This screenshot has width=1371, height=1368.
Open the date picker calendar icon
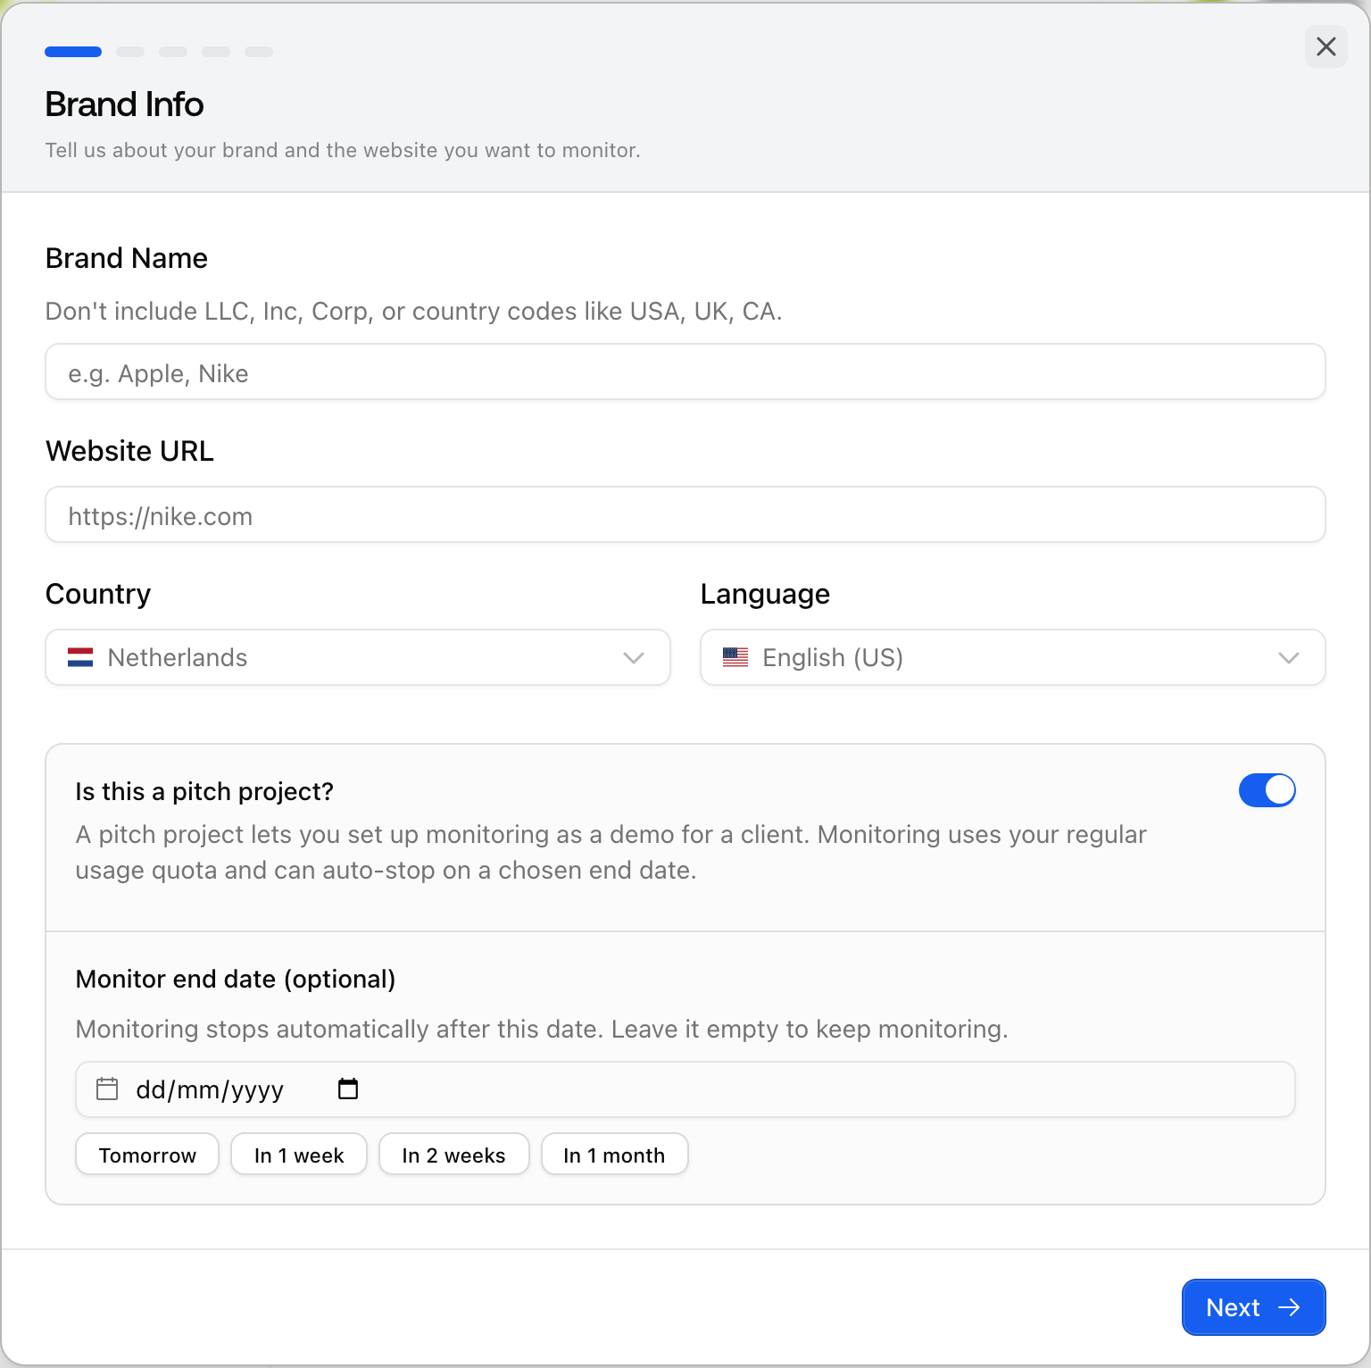(348, 1089)
